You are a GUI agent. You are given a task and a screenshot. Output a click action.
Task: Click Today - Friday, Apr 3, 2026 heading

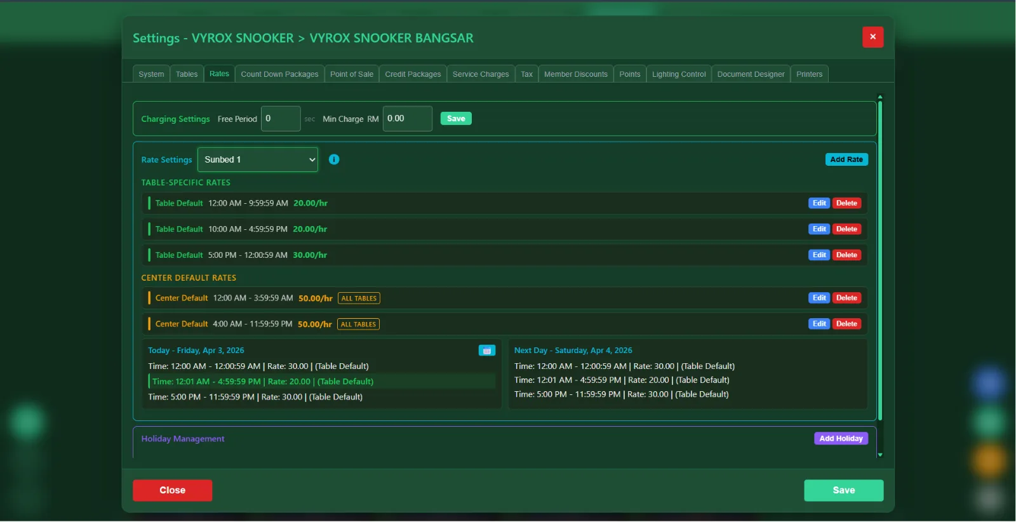pyautogui.click(x=196, y=351)
